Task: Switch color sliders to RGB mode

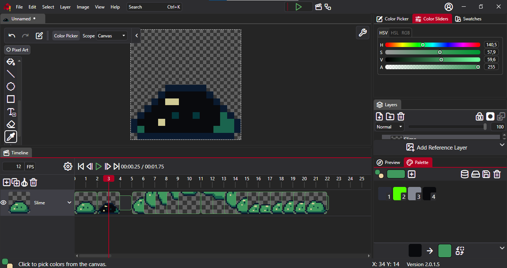Action: [x=406, y=33]
